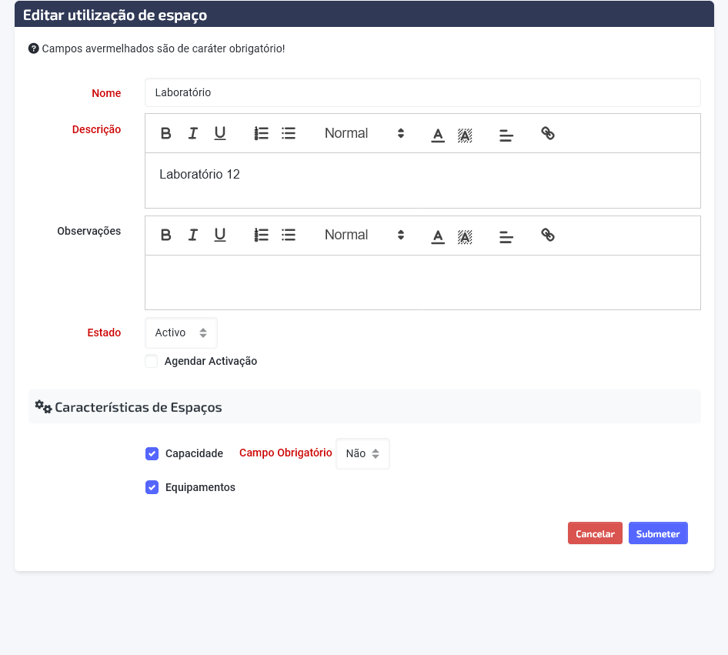Insert ordered list in Descrição editor
The image size is (728, 655).
tap(262, 134)
